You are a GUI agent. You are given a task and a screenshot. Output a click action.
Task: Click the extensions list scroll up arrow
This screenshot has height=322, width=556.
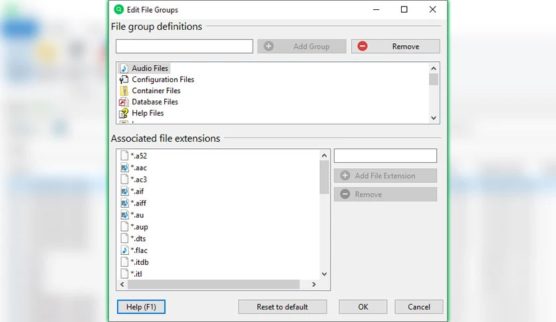click(324, 155)
